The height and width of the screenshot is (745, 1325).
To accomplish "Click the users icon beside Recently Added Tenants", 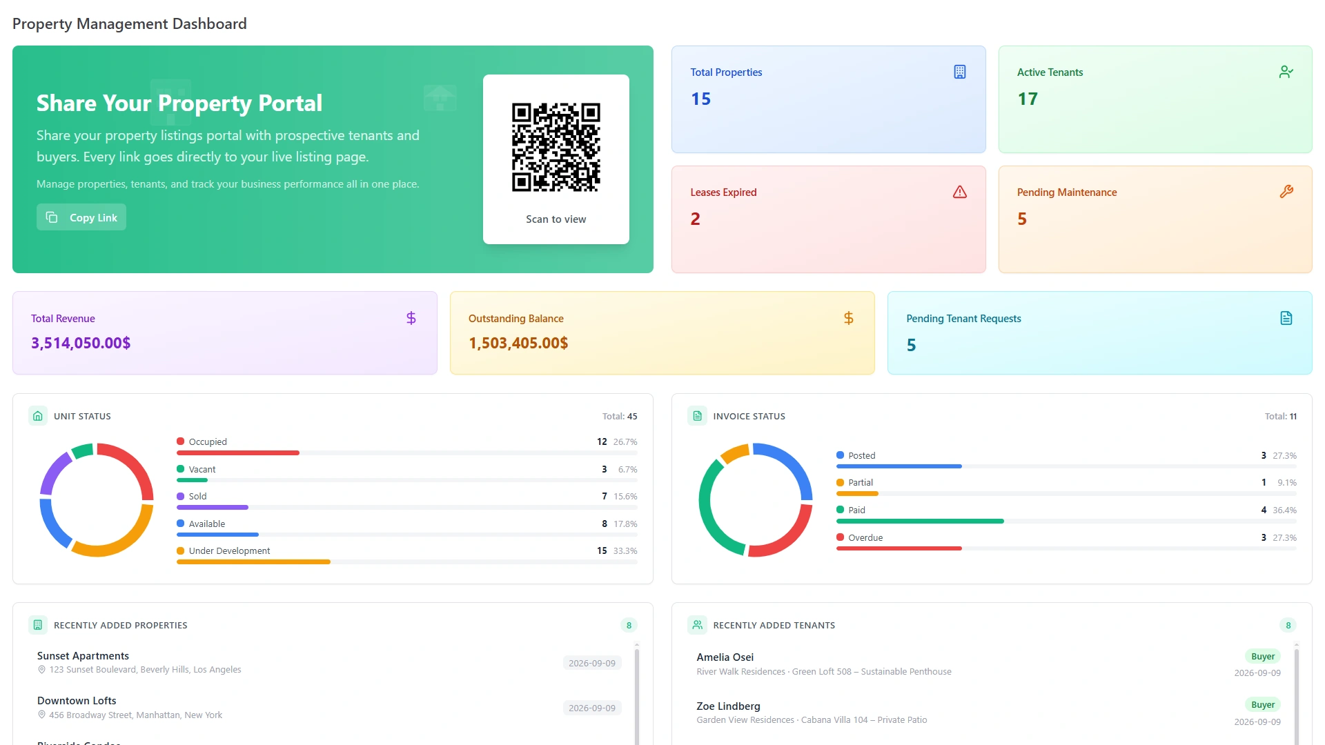I will tap(697, 625).
